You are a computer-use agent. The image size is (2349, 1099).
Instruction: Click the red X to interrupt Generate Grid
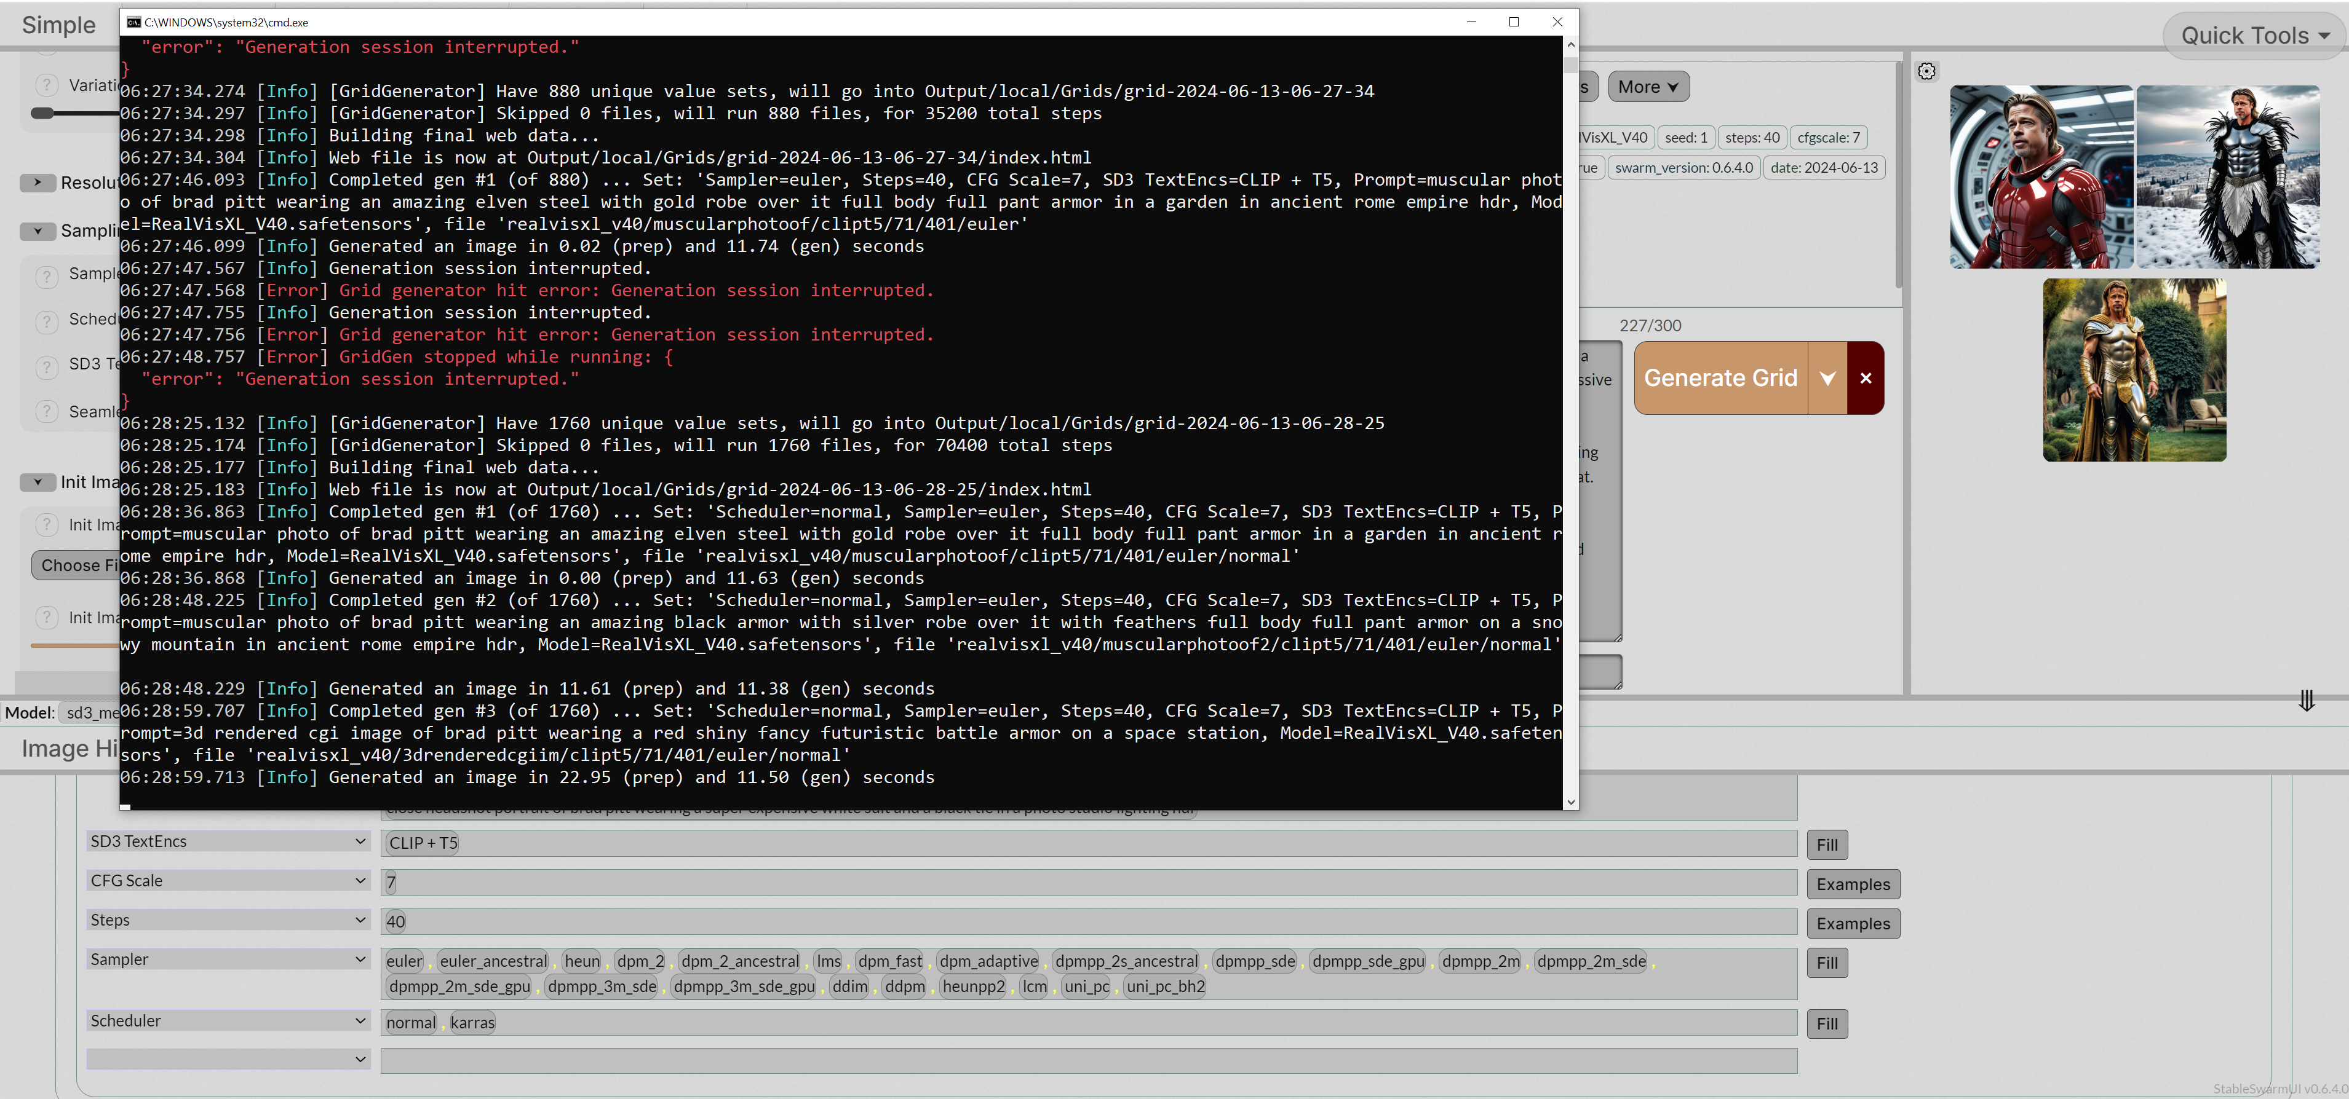pos(1866,378)
